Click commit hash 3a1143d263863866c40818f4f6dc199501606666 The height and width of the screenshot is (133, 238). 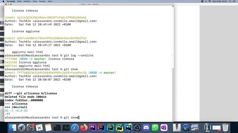pos(51,17)
